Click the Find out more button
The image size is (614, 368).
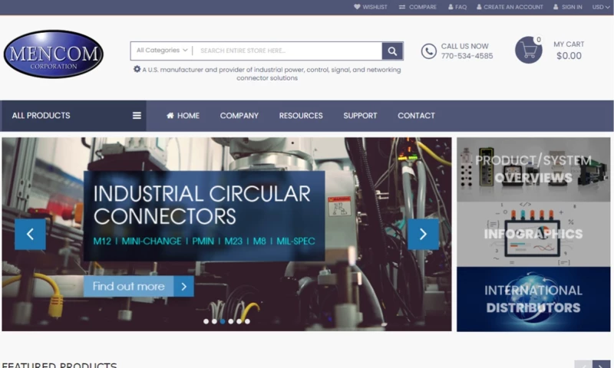139,286
